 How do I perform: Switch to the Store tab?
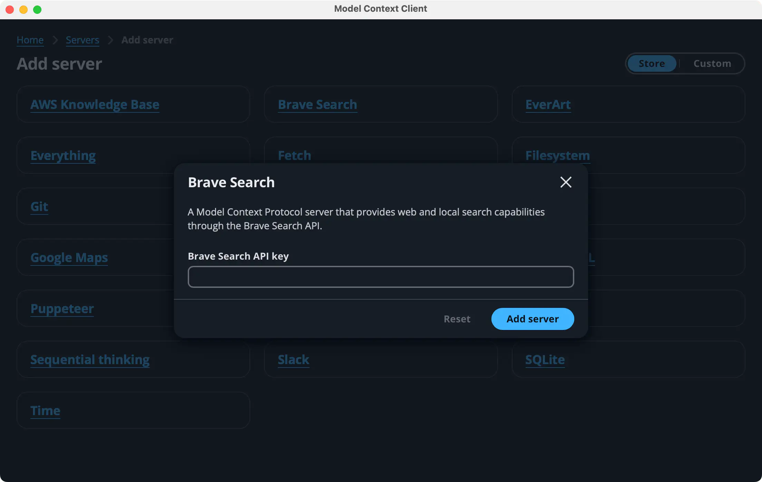651,63
